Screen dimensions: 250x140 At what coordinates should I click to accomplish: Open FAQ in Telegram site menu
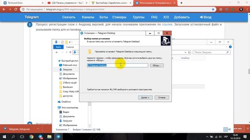[154, 17]
